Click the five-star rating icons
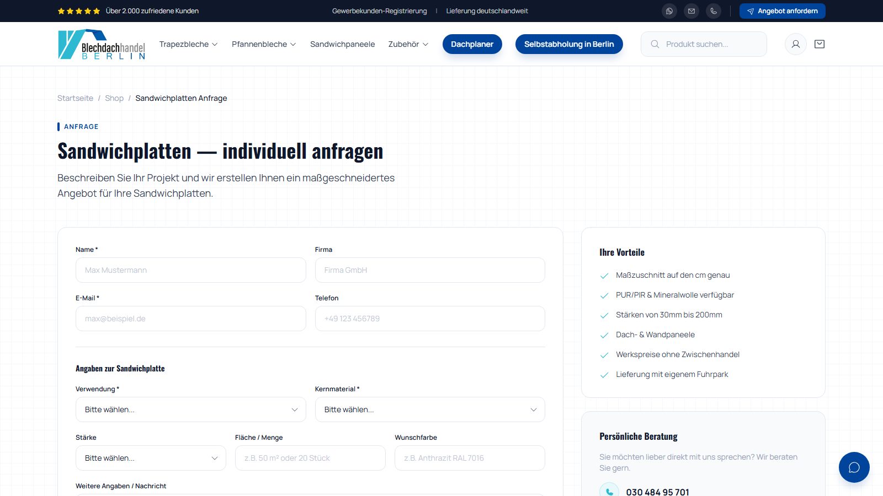Image resolution: width=883 pixels, height=496 pixels. 79,11
